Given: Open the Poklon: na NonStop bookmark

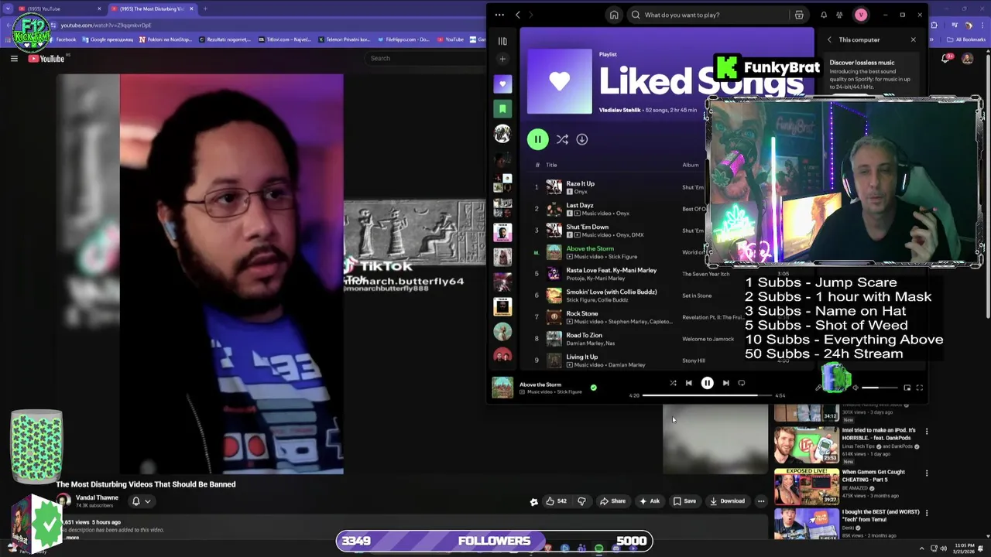Looking at the screenshot, I should (x=165, y=39).
